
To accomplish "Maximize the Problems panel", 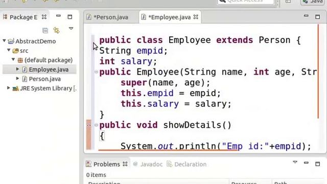I will pos(317,164).
